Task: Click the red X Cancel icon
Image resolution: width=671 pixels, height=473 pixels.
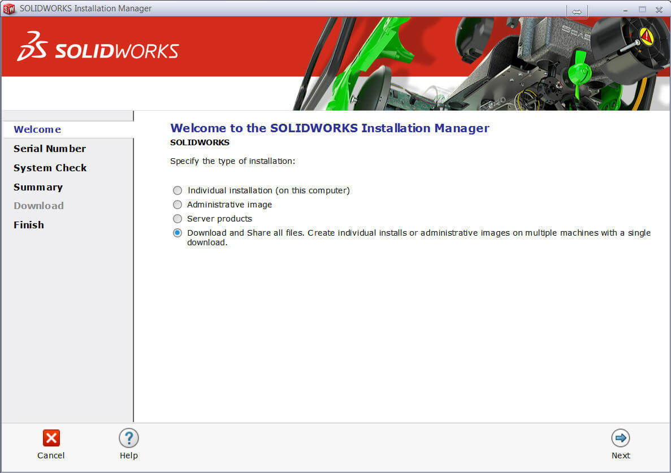Action: pos(51,439)
